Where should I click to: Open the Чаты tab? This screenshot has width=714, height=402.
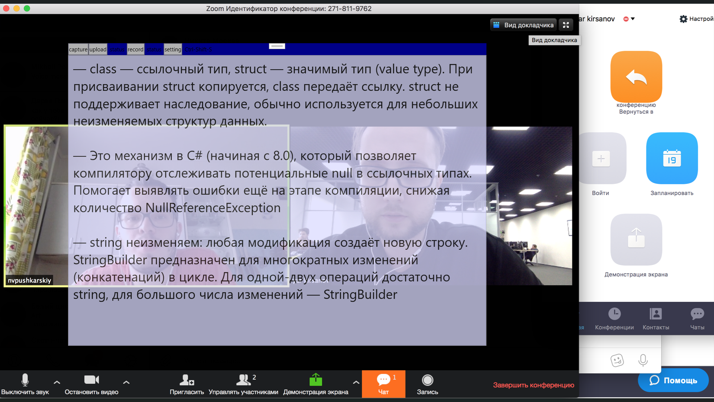click(x=697, y=319)
